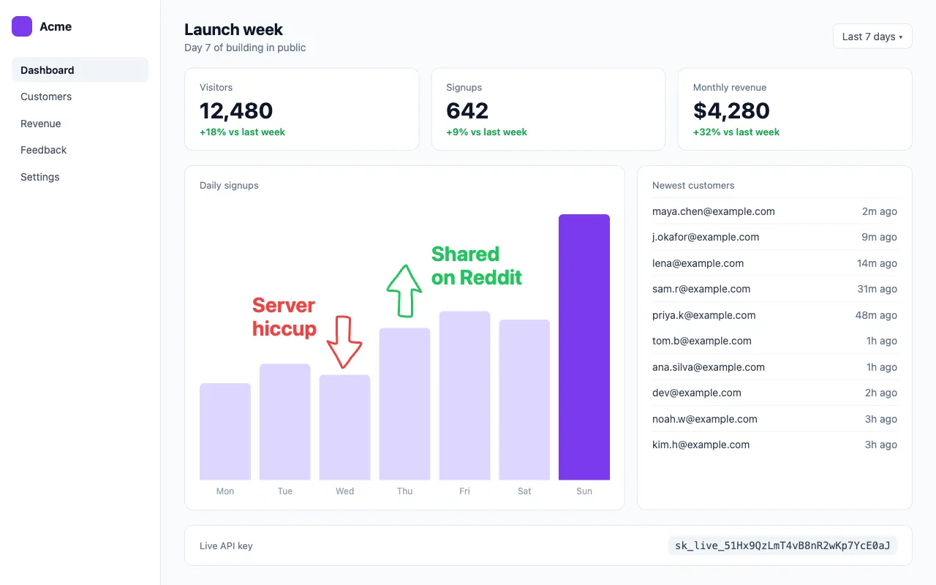Open customer maya.chen@example.com

774,211
